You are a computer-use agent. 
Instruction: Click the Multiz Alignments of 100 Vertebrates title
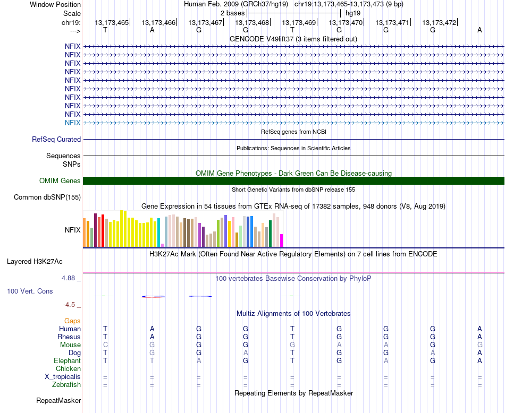click(293, 313)
